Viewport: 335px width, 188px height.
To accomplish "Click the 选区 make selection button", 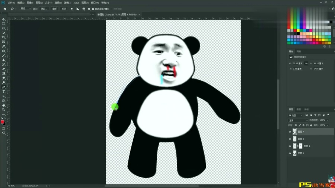I will (44, 9).
